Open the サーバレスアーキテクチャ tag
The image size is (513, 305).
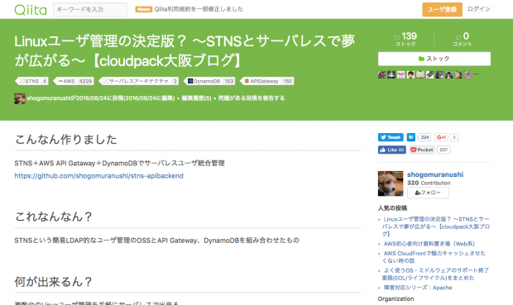(139, 81)
